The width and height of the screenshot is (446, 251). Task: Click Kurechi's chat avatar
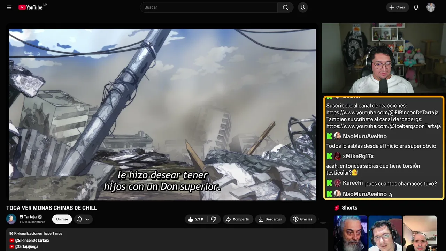coord(337,183)
